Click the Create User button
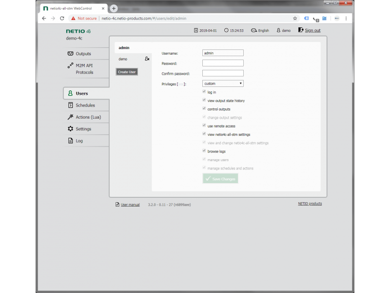This screenshot has width=390, height=293. (x=127, y=72)
